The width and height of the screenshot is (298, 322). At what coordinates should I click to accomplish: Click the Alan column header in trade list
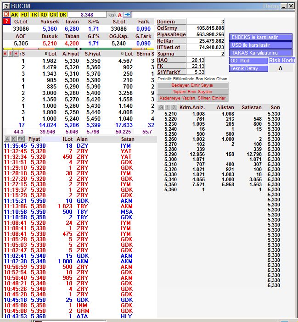(x=82, y=139)
